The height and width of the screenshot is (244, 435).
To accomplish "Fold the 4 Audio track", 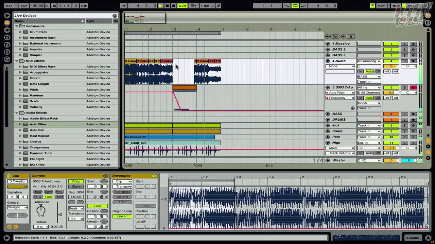I will (x=328, y=61).
